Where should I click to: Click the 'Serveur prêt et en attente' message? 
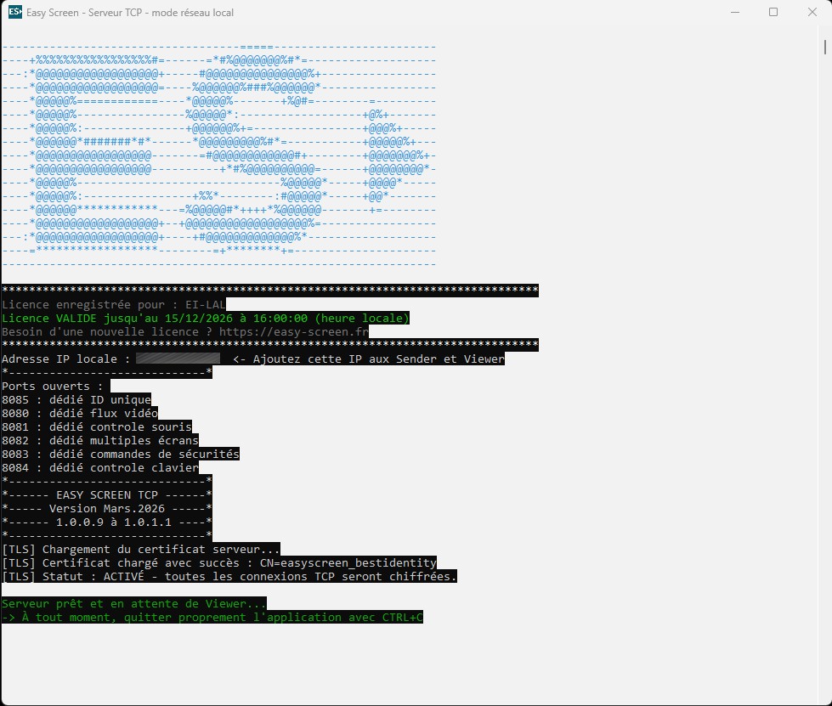pyautogui.click(x=134, y=604)
